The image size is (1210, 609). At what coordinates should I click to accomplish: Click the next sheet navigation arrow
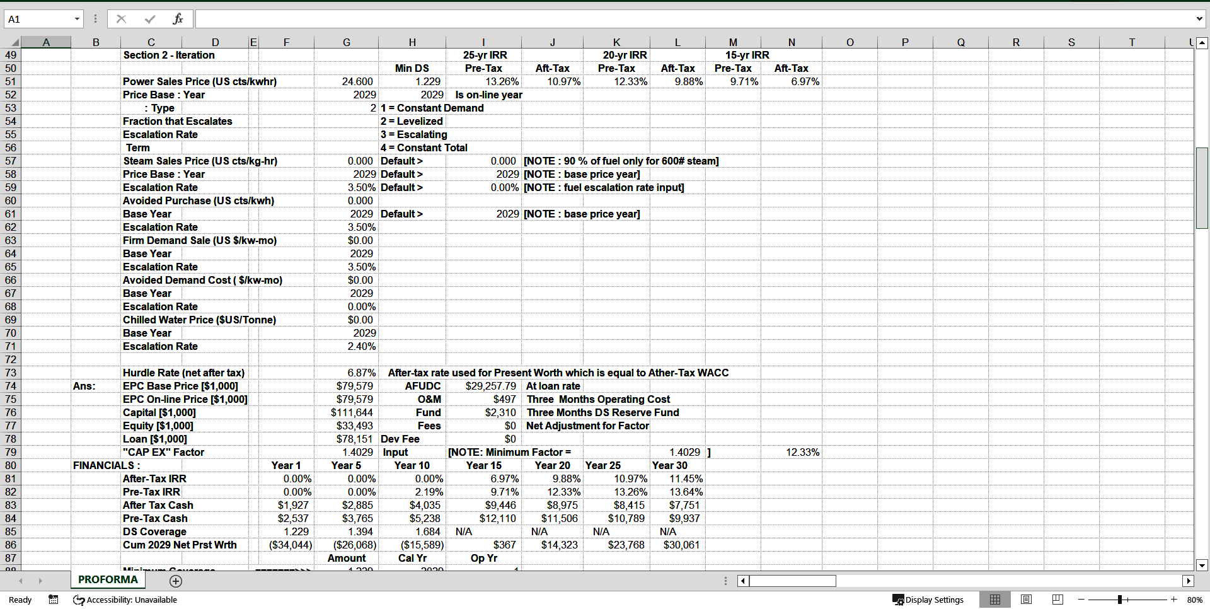pos(40,581)
